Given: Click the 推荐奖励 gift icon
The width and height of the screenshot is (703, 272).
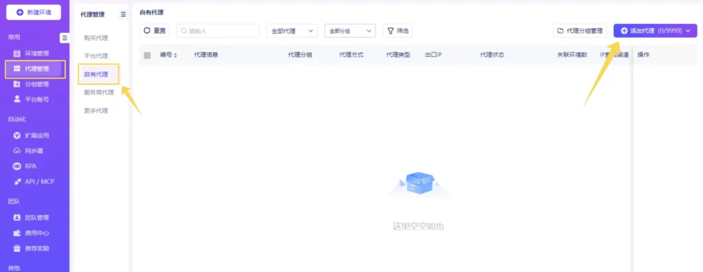Looking at the screenshot, I should 17,248.
